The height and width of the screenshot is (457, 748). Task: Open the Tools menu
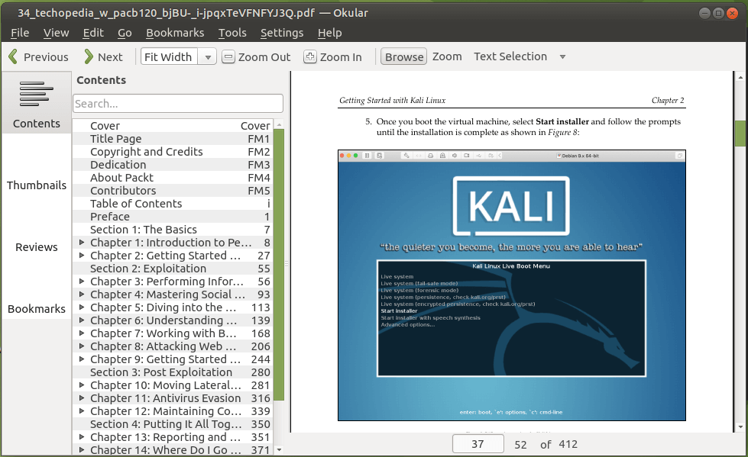[232, 33]
